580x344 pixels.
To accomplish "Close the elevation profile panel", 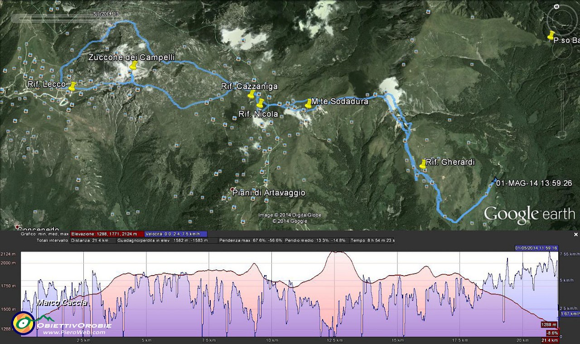I will tap(576, 234).
